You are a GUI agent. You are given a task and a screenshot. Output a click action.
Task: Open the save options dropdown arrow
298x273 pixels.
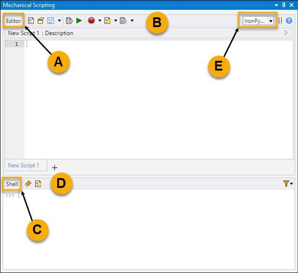pyautogui.click(x=60, y=21)
